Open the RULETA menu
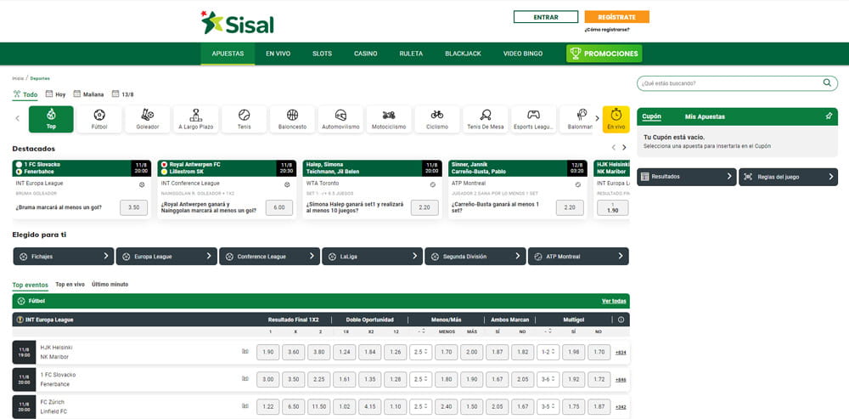Image resolution: width=849 pixels, height=419 pixels. click(411, 54)
